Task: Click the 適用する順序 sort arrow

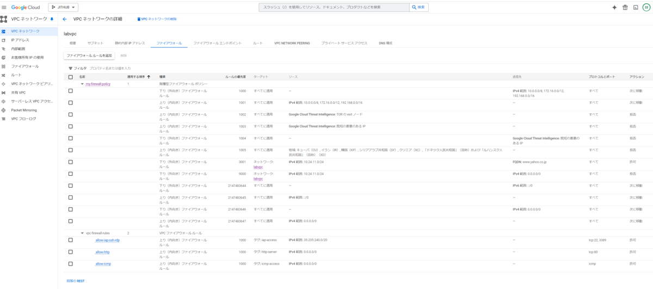Action: click(x=149, y=77)
